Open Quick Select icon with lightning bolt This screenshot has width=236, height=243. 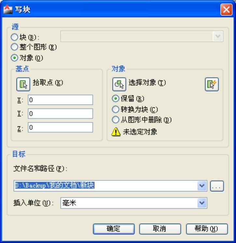(212, 84)
